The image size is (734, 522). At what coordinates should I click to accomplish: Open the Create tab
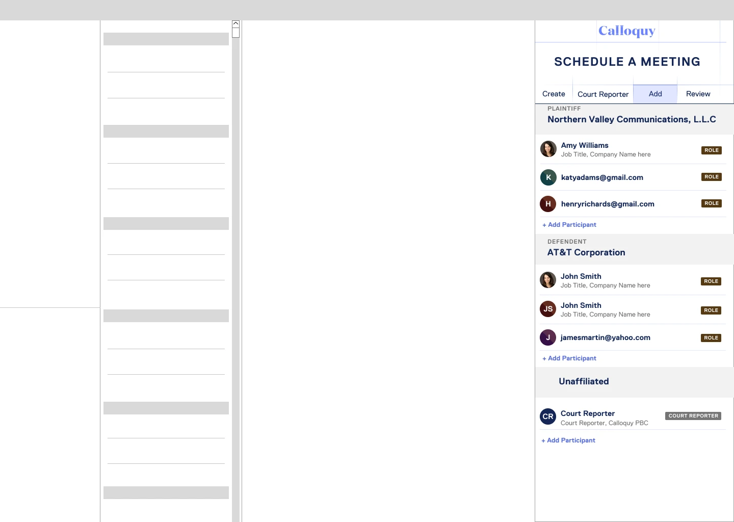[x=554, y=94]
